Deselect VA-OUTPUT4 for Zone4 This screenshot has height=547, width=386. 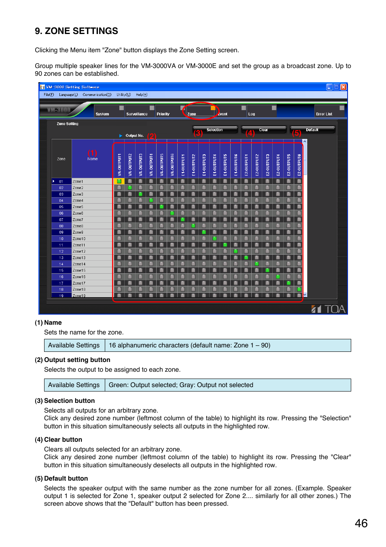pyautogui.click(x=151, y=200)
